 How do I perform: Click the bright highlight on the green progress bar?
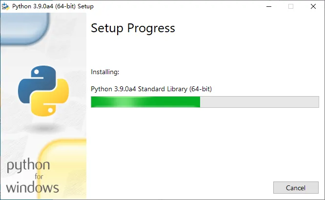pyautogui.click(x=124, y=102)
